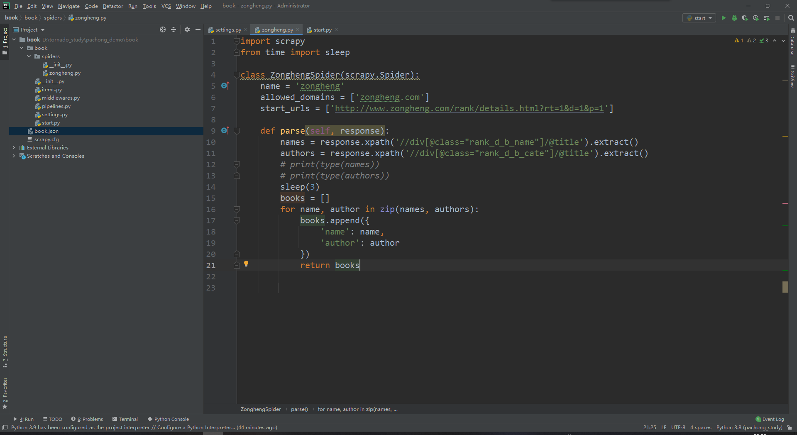This screenshot has width=797, height=435.
Task: Open 4: Run tool window
Action: [x=23, y=419]
